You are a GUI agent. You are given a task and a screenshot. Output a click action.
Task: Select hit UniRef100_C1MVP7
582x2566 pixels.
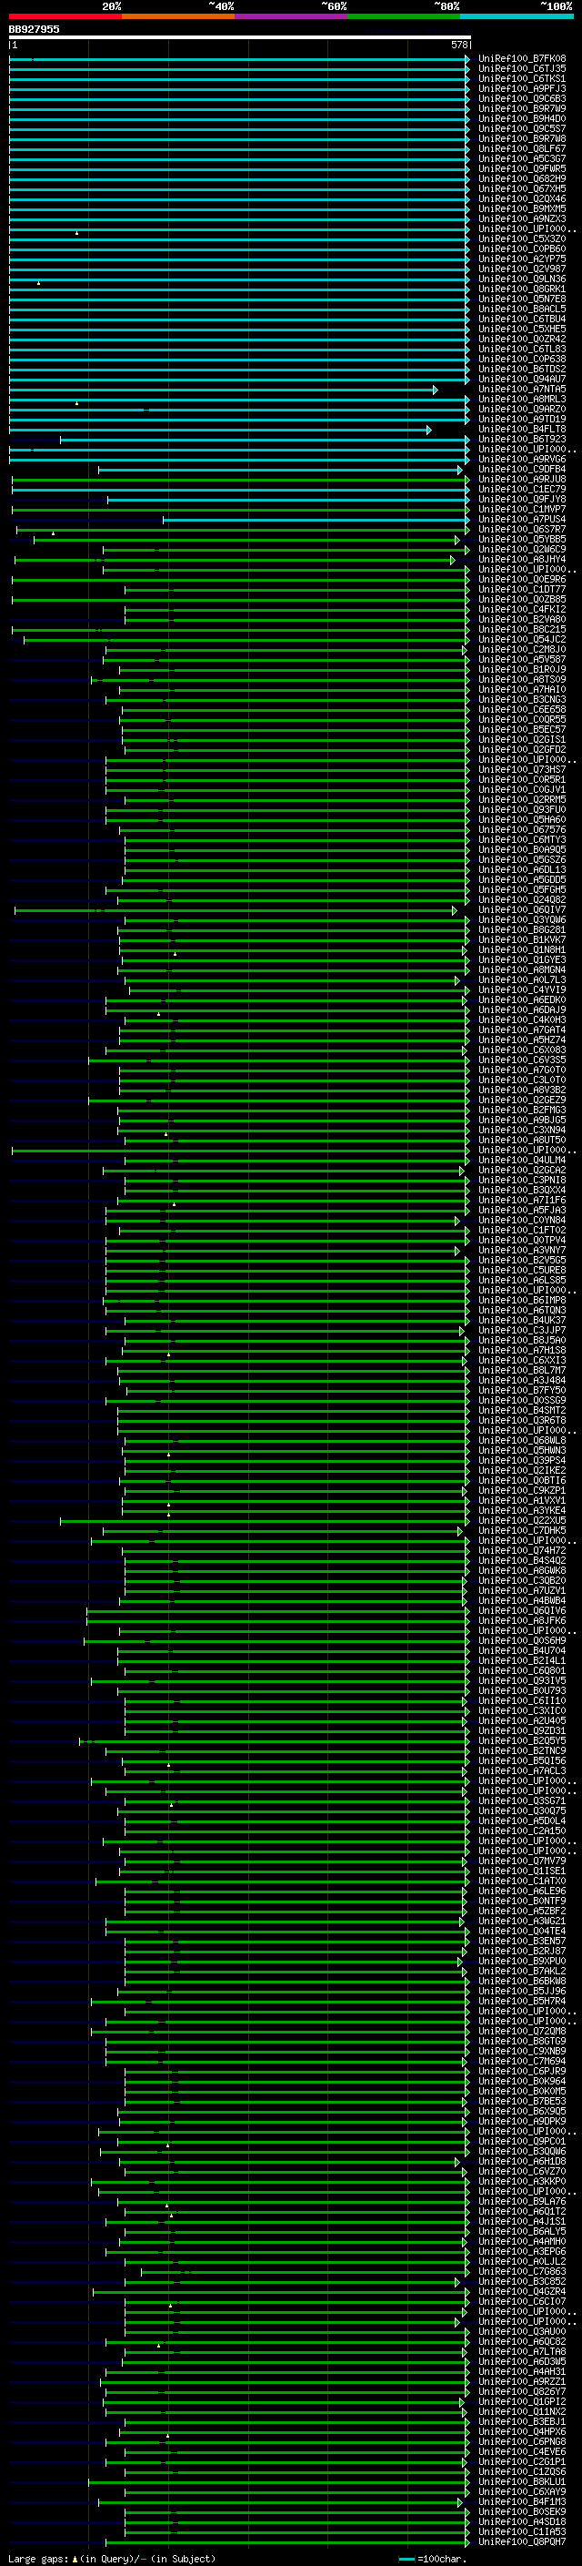tap(521, 509)
